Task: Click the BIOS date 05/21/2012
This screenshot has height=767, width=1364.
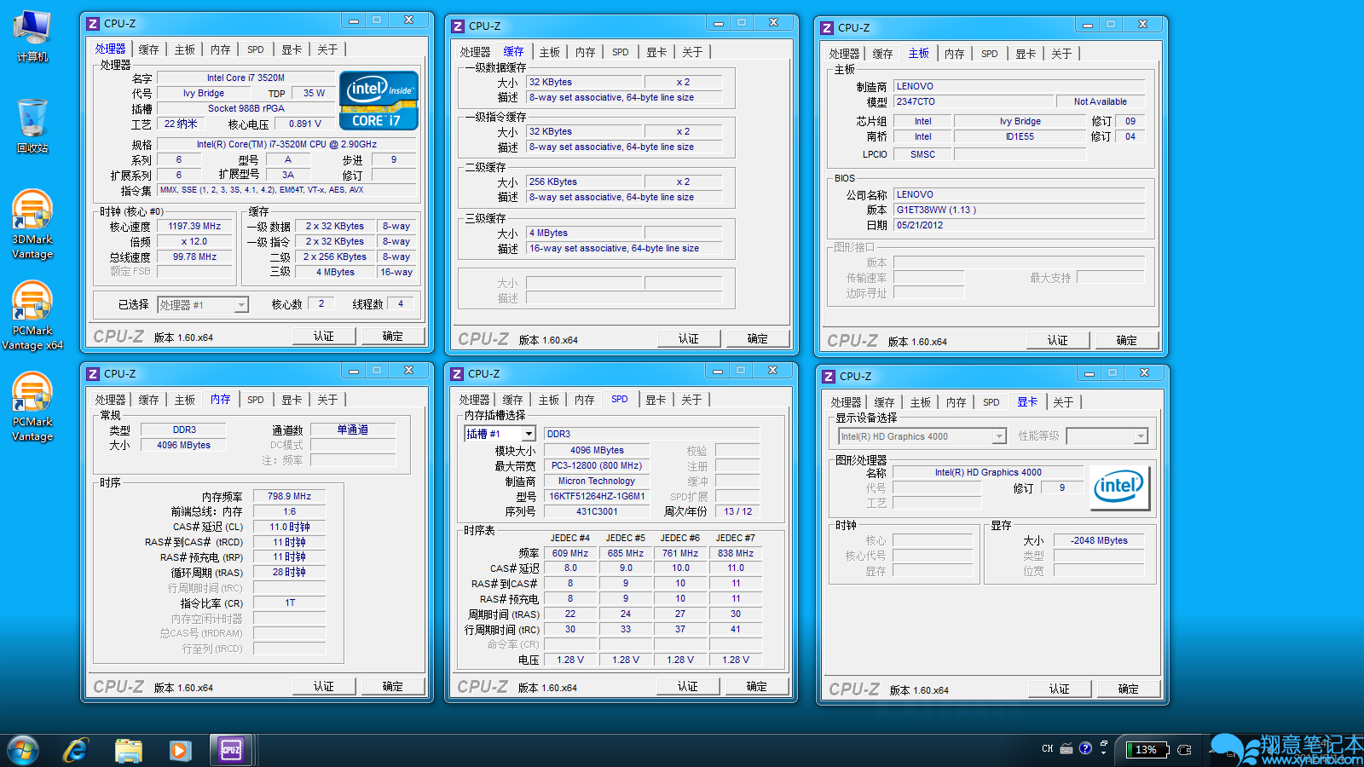Action: coord(1019,225)
